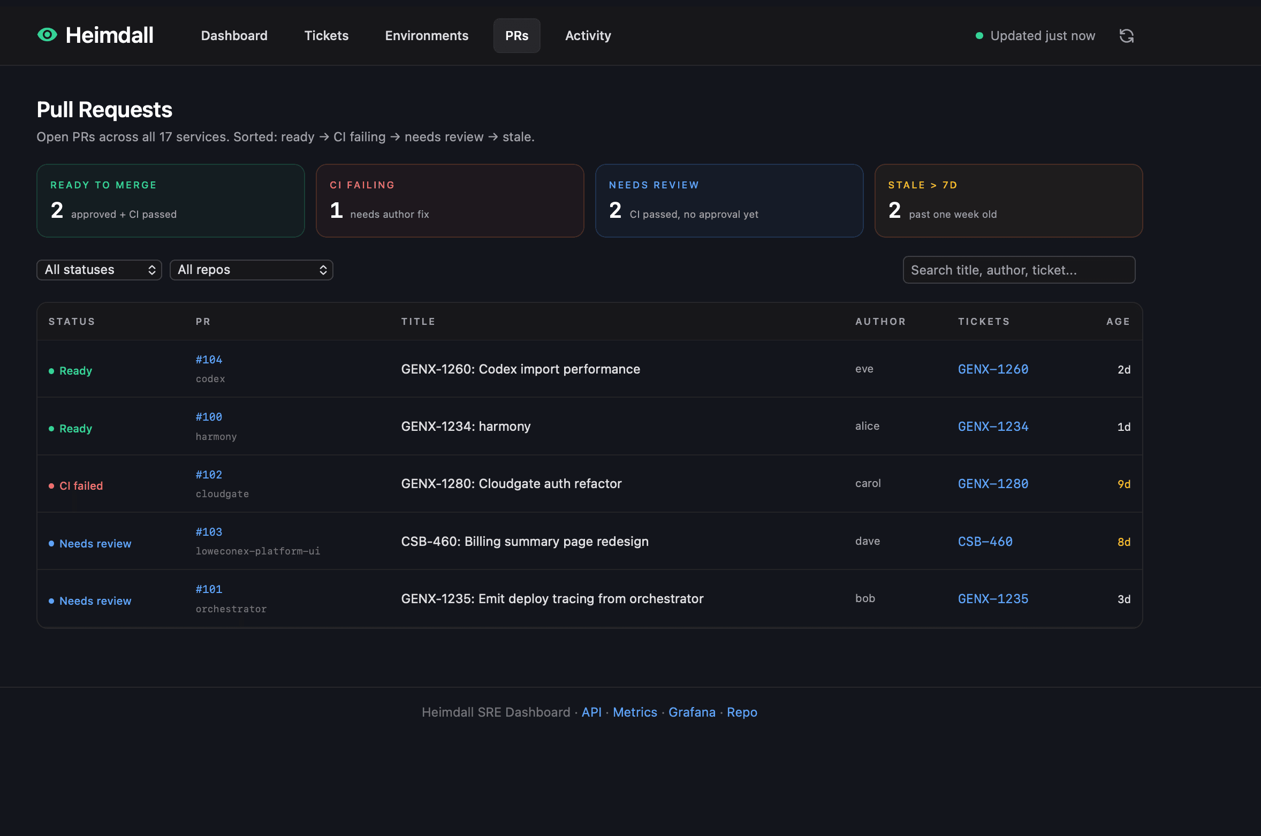Click title CSB-460: Billing summary page redesign
The image size is (1261, 836).
(525, 542)
